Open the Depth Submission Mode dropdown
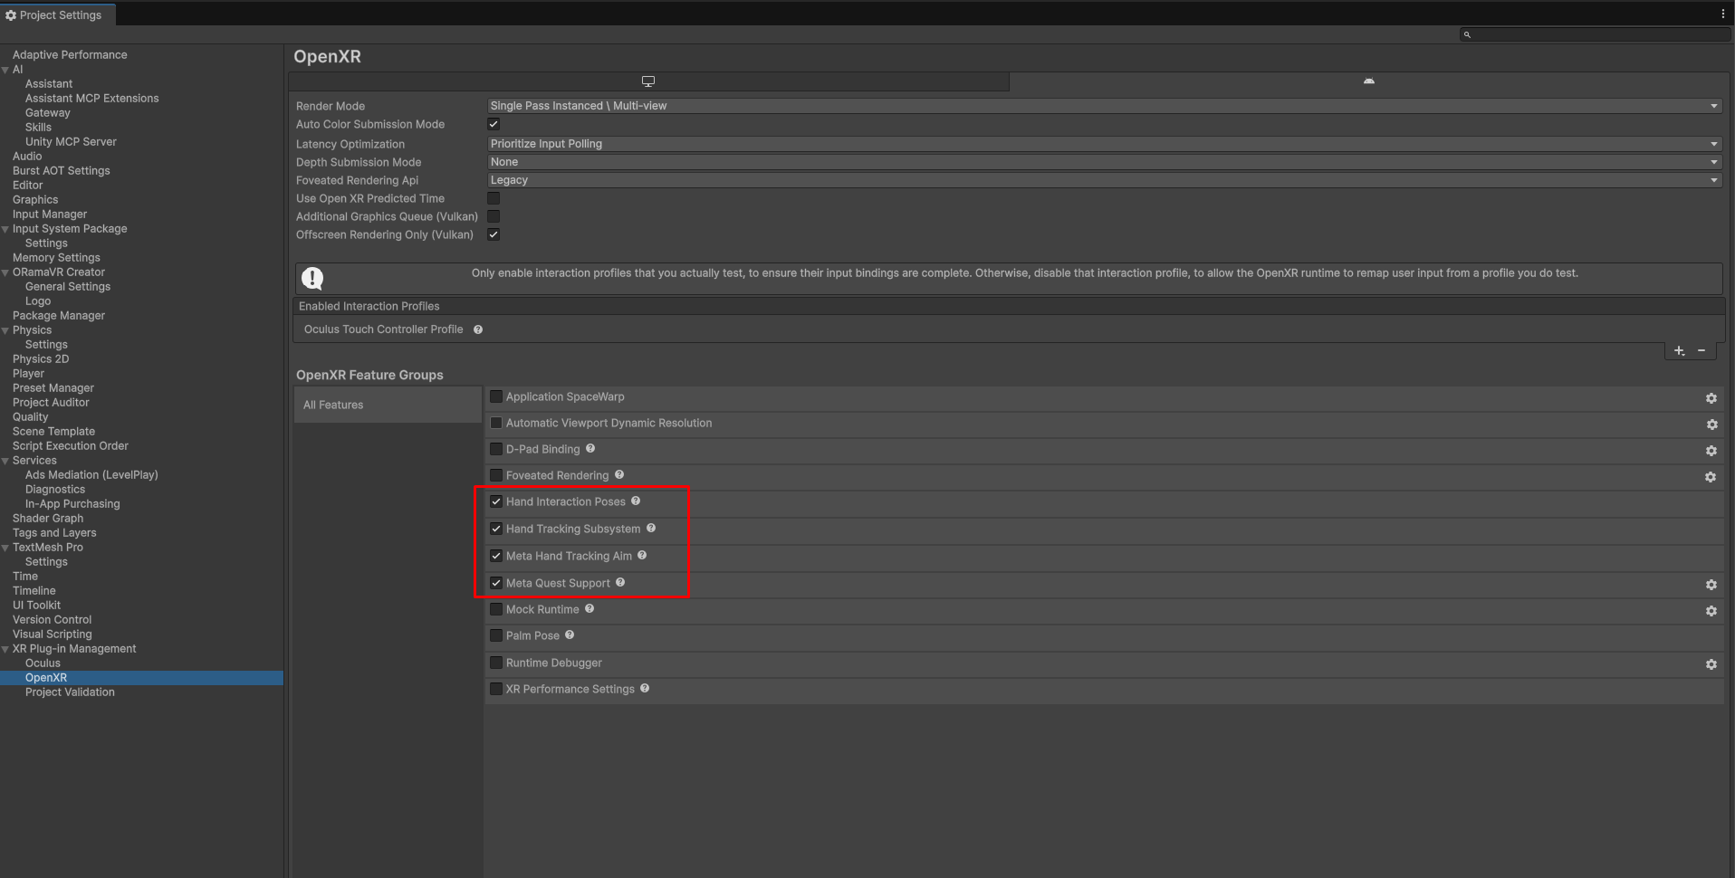 [1104, 162]
